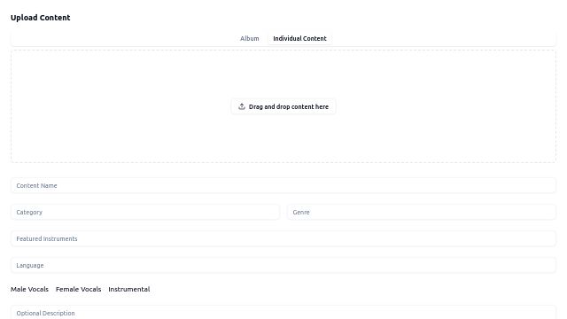Open the Category field
The image size is (567, 319).
[145, 213]
